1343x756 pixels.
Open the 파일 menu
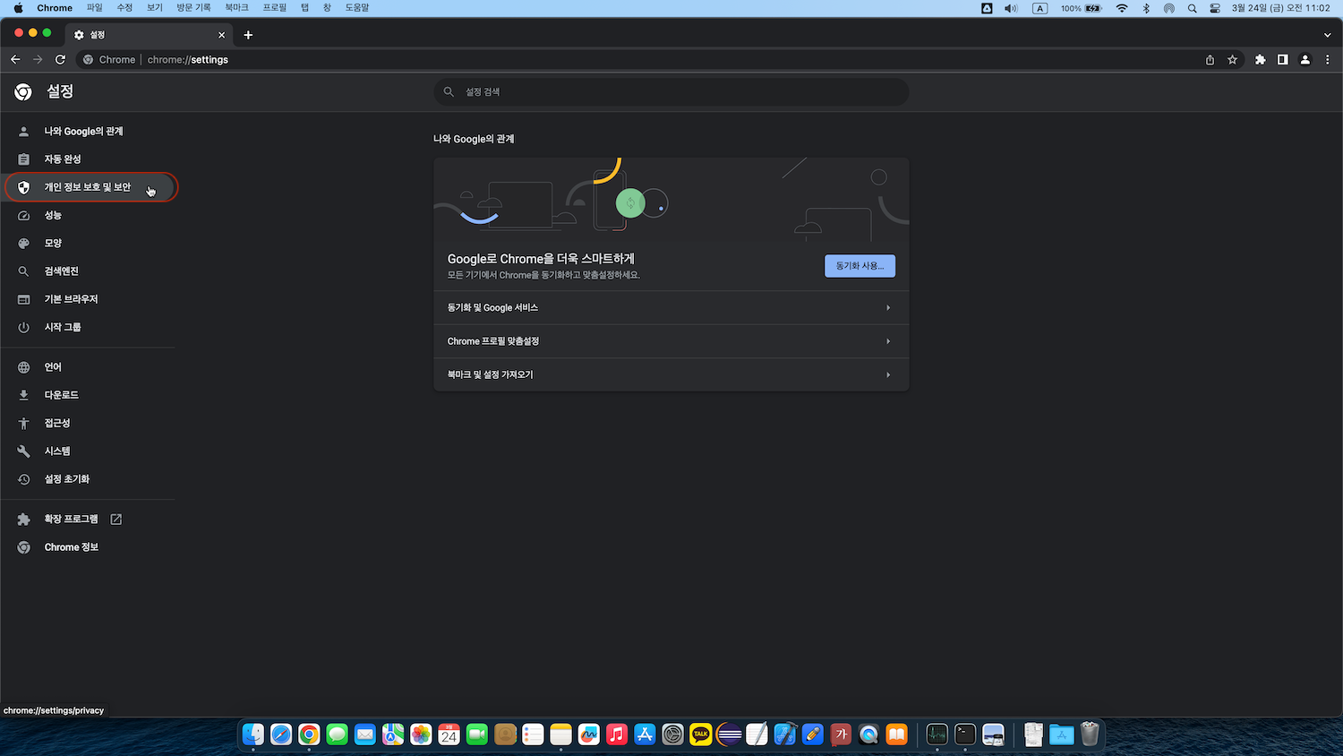(x=95, y=8)
